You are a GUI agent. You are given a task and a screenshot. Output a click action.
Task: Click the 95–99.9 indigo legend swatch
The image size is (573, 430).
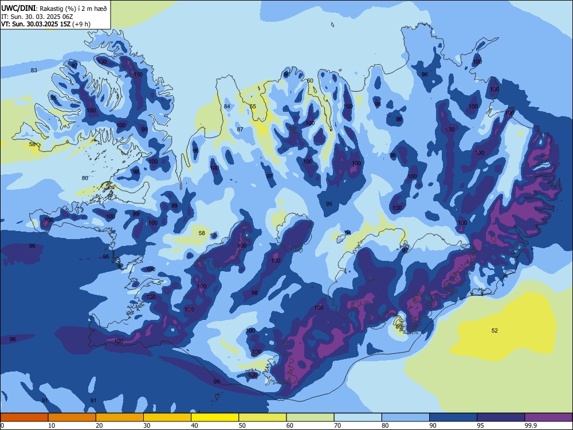501,417
